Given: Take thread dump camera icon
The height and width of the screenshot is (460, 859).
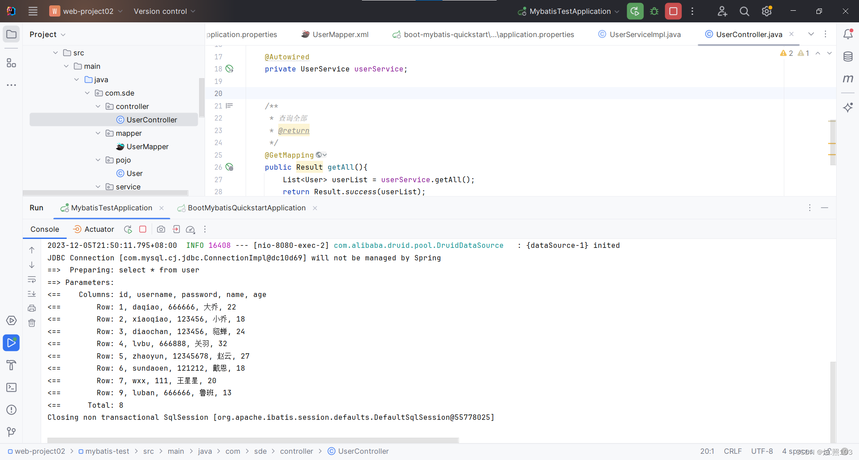Looking at the screenshot, I should pyautogui.click(x=161, y=229).
